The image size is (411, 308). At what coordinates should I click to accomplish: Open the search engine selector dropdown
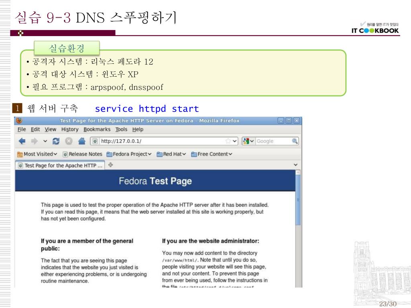[248, 141]
